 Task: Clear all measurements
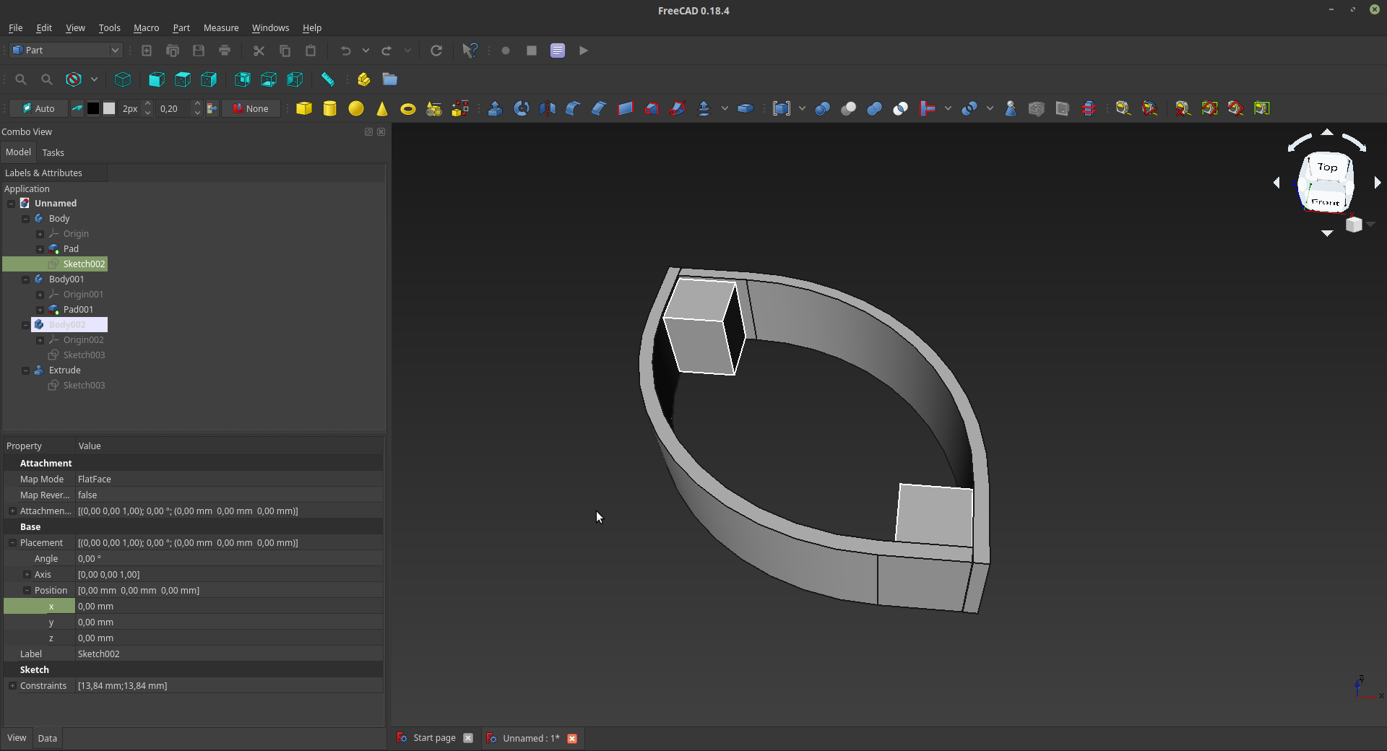click(1183, 108)
